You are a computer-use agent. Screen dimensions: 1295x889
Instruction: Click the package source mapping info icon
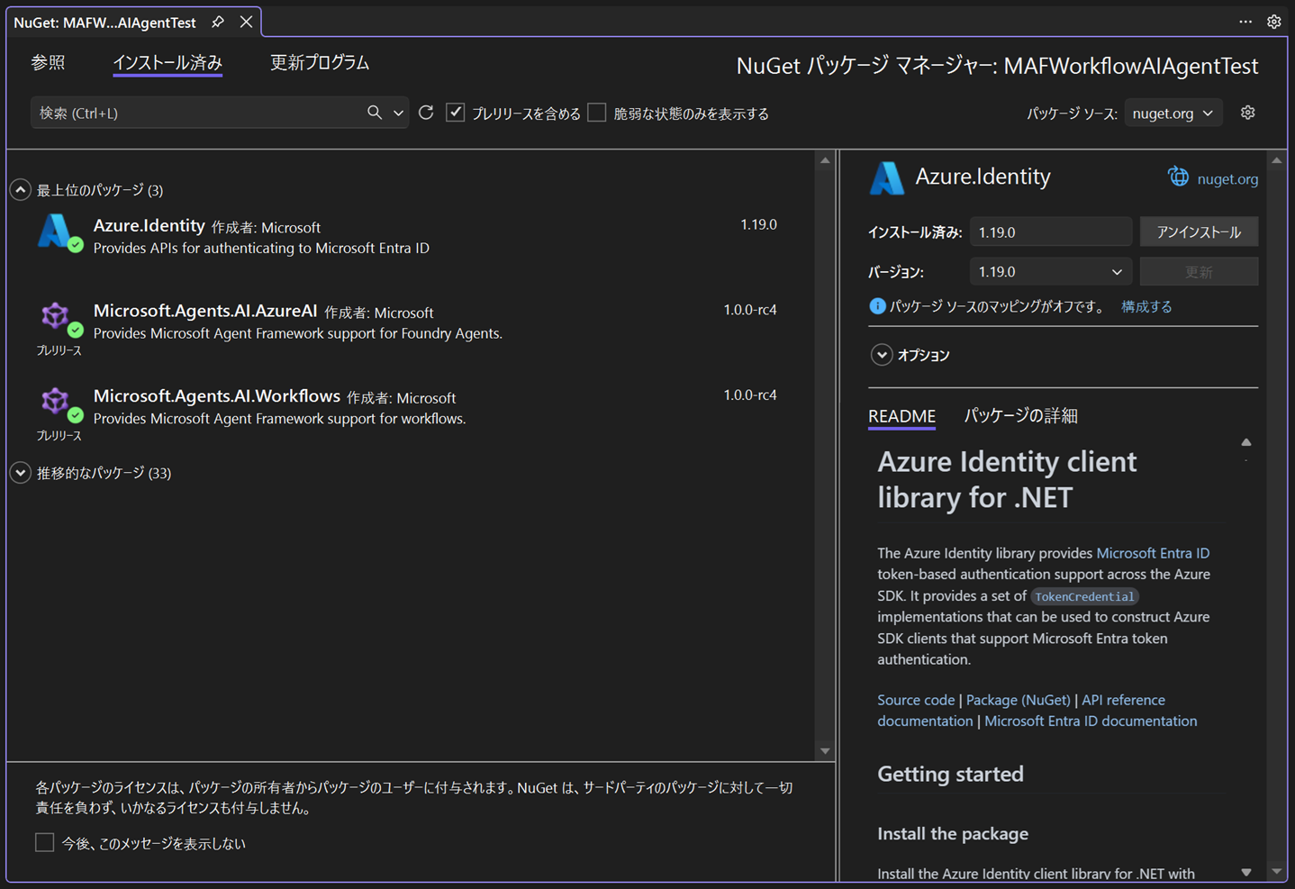[x=876, y=306]
